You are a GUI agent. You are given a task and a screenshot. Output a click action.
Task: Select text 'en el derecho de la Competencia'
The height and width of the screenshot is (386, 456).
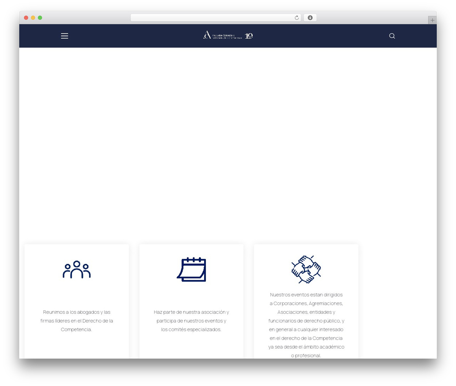(x=306, y=338)
